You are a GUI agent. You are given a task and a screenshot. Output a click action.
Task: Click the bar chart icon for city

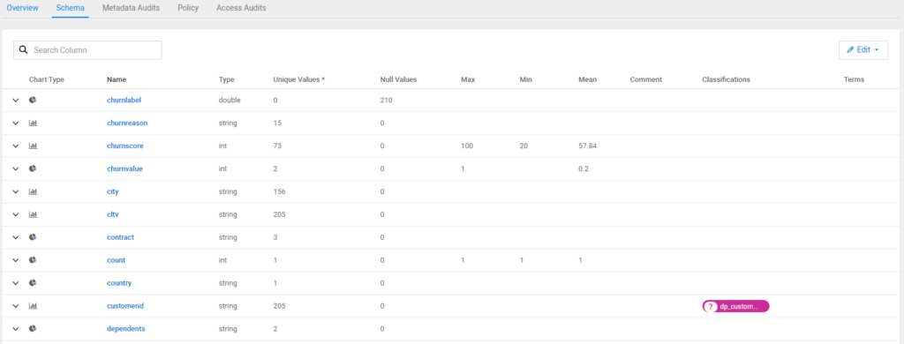tap(33, 191)
